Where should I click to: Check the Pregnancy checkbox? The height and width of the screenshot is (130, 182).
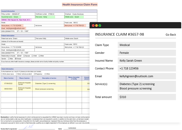[x=34, y=74]
